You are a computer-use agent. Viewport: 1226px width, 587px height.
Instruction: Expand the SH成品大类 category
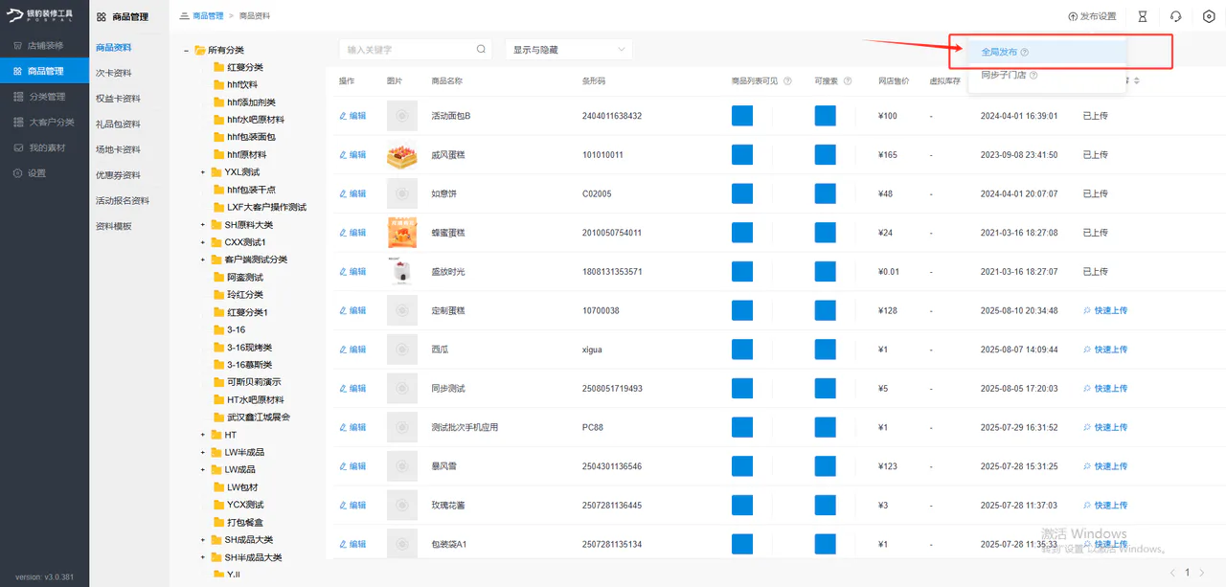click(x=203, y=540)
